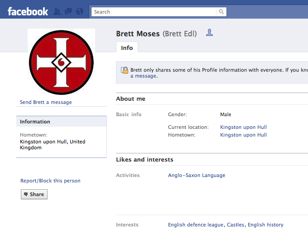Click inside the Search text field
The image size is (308, 241).
pyautogui.click(x=154, y=12)
